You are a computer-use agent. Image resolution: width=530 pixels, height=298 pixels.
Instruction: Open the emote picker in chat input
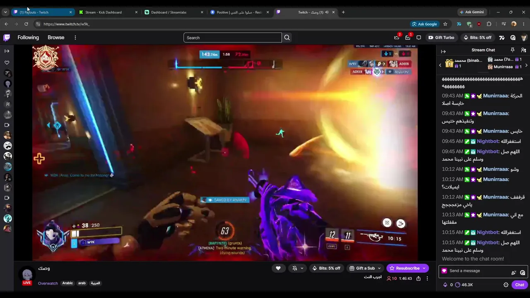pyautogui.click(x=523, y=273)
